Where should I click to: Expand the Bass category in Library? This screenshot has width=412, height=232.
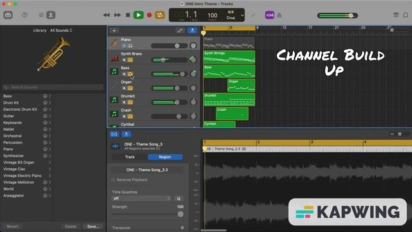(x=50, y=96)
